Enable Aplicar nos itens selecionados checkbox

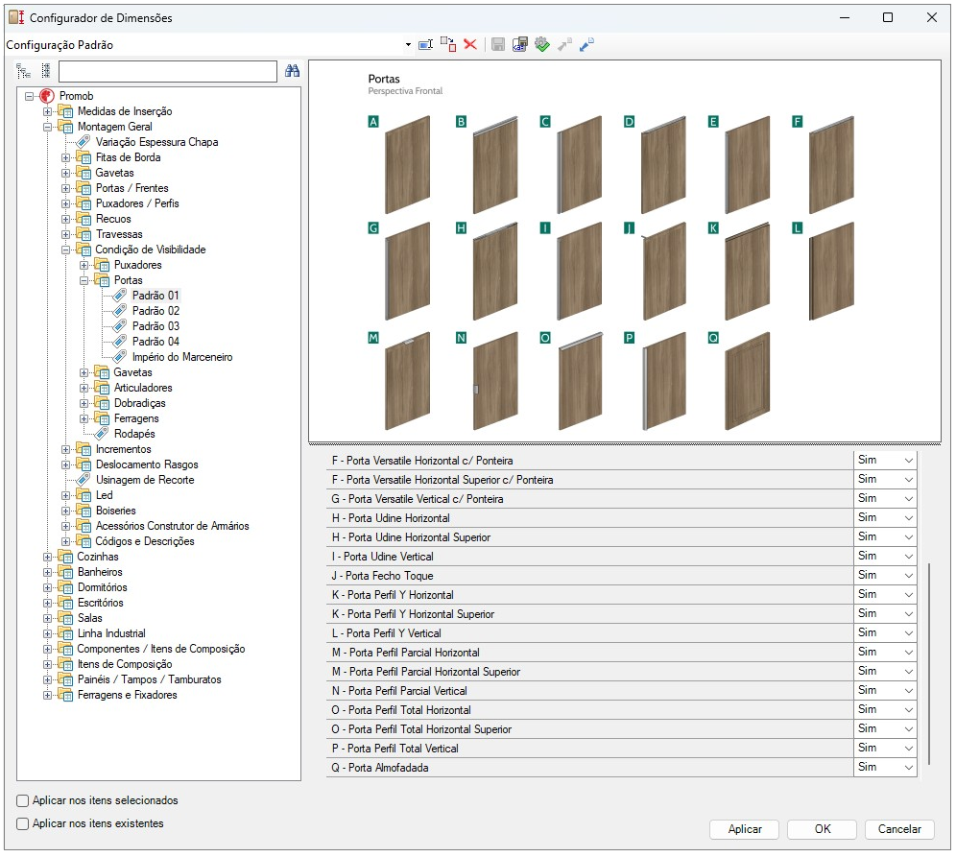click(x=23, y=801)
